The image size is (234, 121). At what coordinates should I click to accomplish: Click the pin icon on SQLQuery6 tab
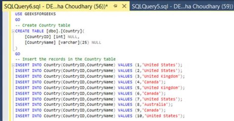click(115, 6)
